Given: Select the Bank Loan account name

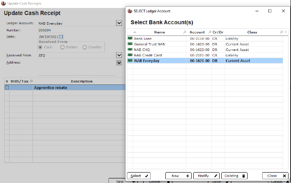Looking at the screenshot, I should click(x=143, y=38).
